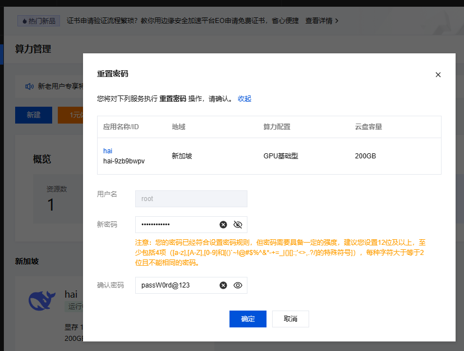
Task: Open 查看详情 in the top banner
Action: point(321,21)
